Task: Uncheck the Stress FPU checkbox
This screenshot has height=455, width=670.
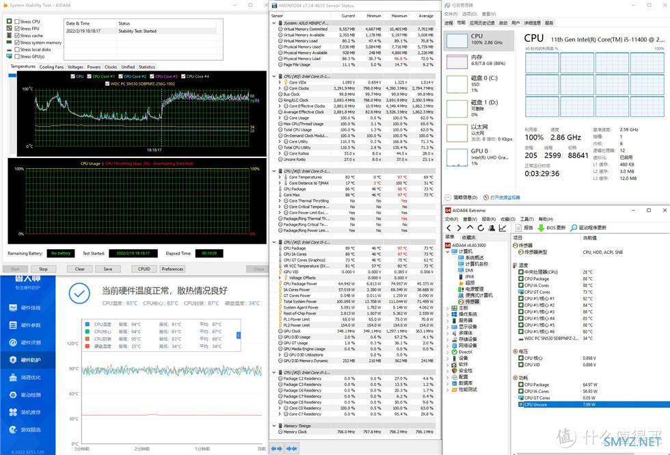Action: coord(17,29)
